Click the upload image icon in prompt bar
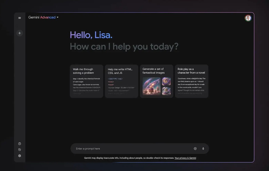Screen dimensions: 269x171 point(195,149)
